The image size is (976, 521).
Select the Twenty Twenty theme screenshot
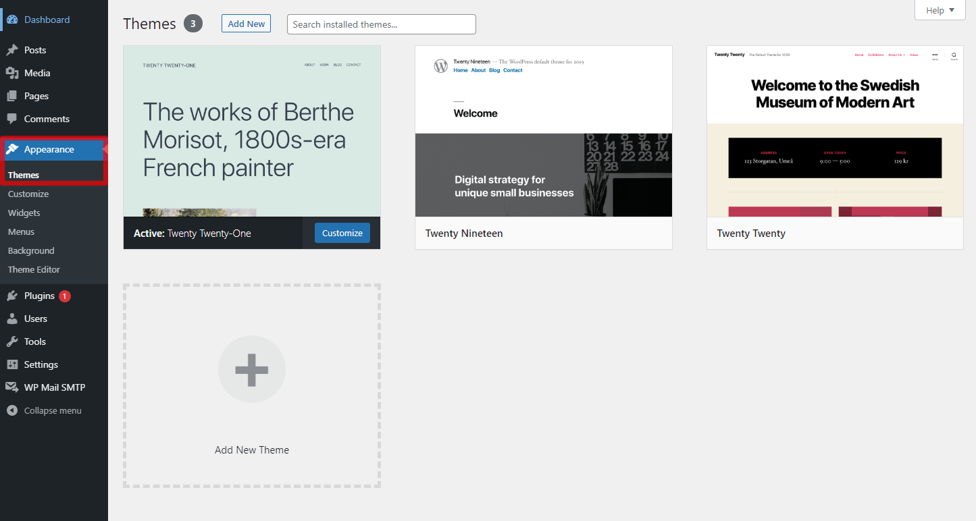coord(835,132)
